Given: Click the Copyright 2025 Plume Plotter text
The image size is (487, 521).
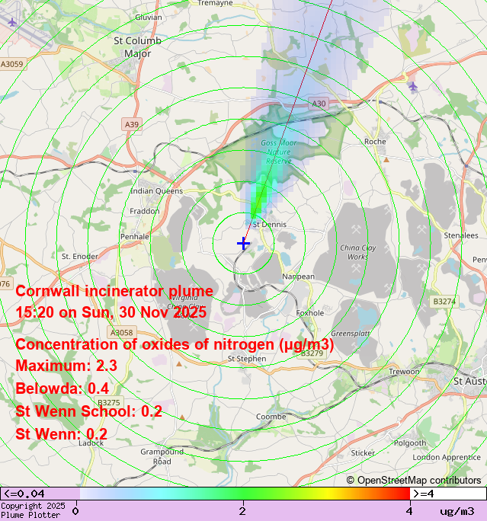Looking at the screenshot, I should tap(33, 510).
